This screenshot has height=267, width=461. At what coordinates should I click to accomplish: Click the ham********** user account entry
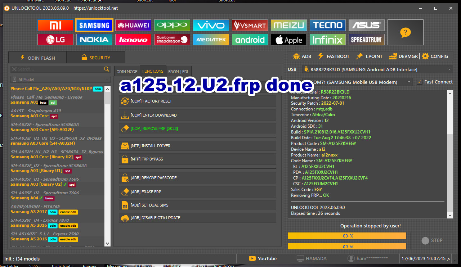coord(368,258)
